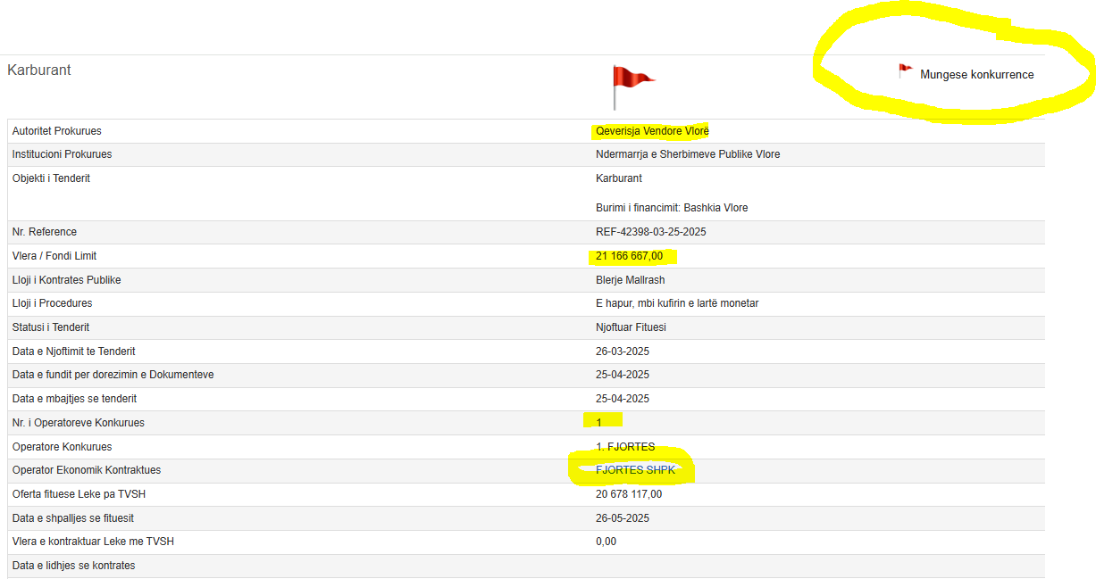The height and width of the screenshot is (579, 1096).
Task: Click the Karburant page heading at top
Action: coord(39,70)
